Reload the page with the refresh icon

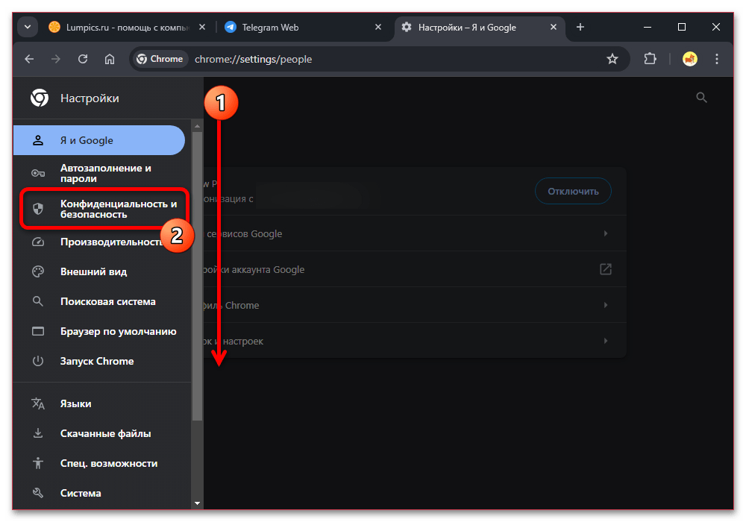83,59
